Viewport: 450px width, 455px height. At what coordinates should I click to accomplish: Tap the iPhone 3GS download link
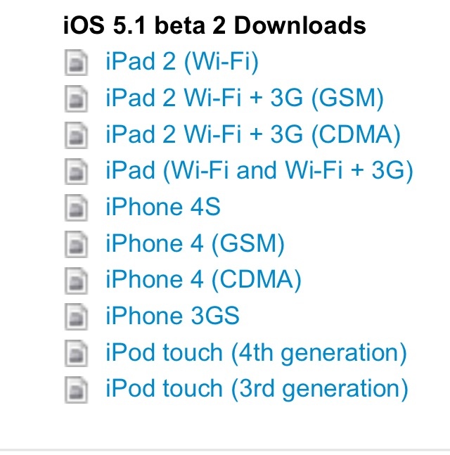coord(172,316)
